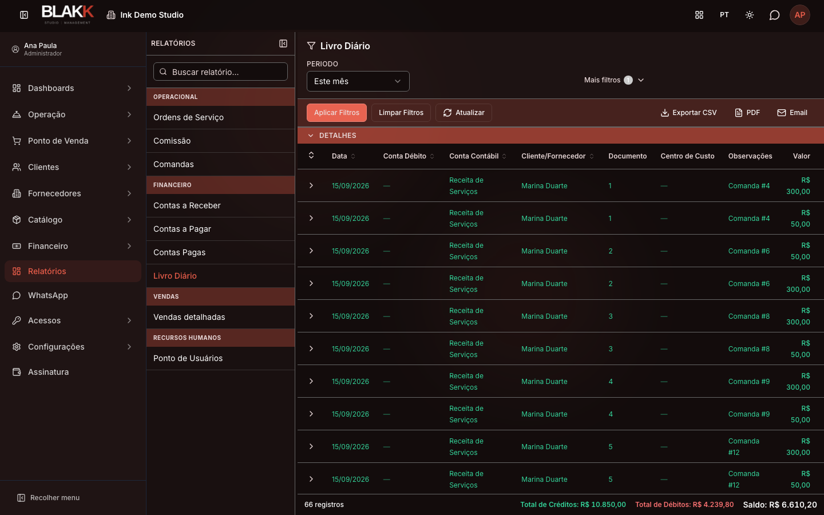Open the Período 'Este mês' dropdown
Image resolution: width=824 pixels, height=515 pixels.
358,81
